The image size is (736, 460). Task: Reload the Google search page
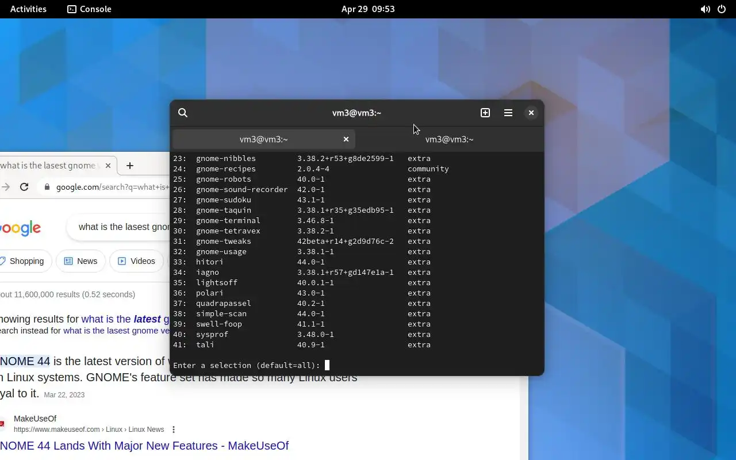[x=24, y=187]
